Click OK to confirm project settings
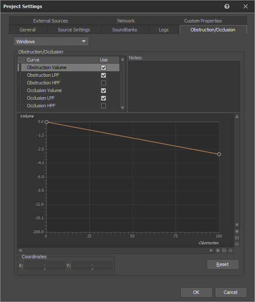 point(196,292)
